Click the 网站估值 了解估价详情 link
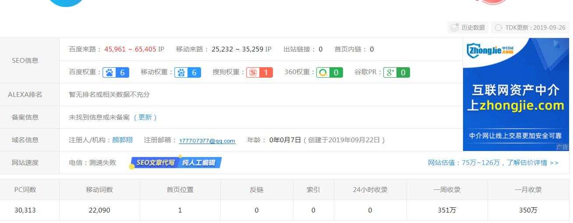The image size is (573, 223). (x=493, y=163)
